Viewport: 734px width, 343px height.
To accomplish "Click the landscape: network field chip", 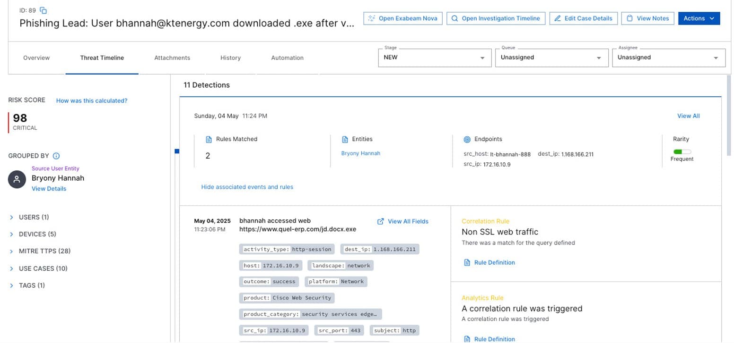I will [341, 266].
